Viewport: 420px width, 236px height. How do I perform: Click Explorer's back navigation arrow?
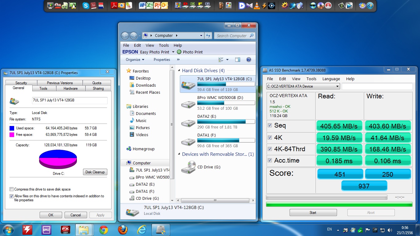coord(125,36)
